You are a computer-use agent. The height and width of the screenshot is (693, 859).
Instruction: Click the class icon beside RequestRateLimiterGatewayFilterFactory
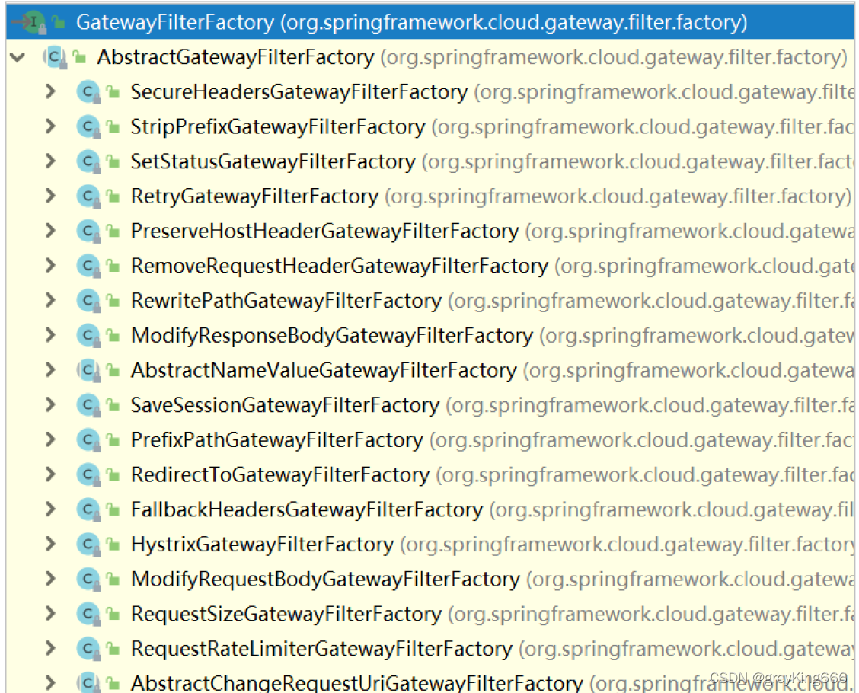(x=89, y=649)
